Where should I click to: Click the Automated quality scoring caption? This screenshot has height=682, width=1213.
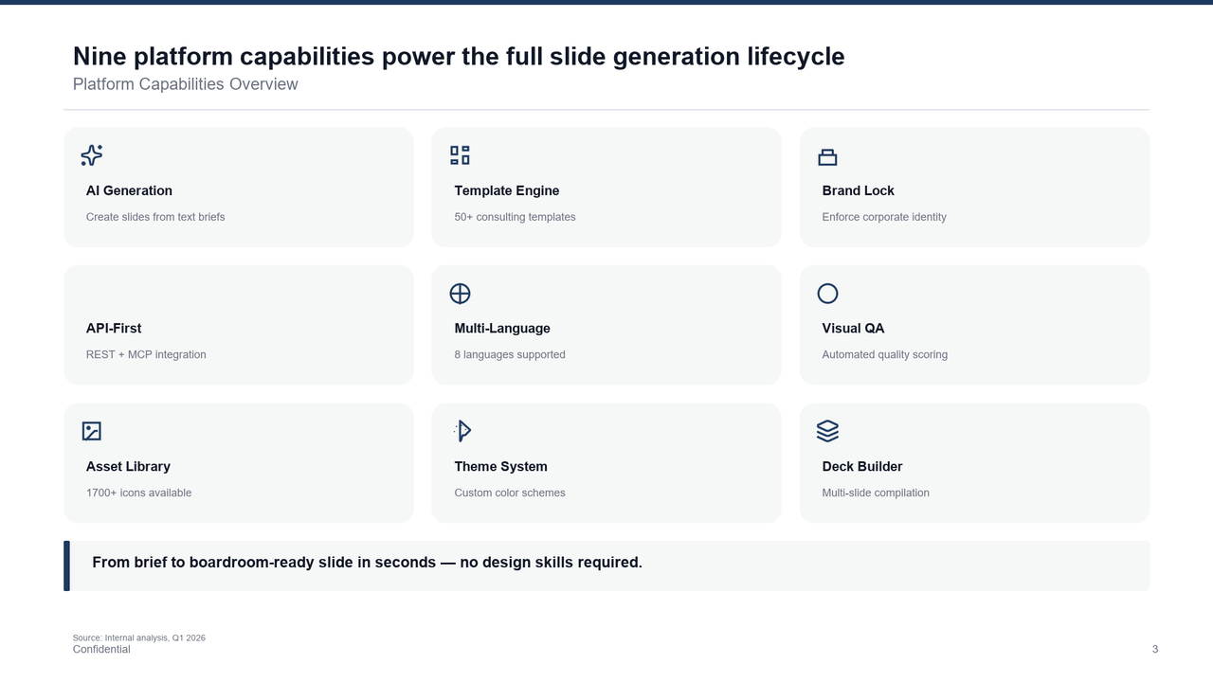point(884,354)
